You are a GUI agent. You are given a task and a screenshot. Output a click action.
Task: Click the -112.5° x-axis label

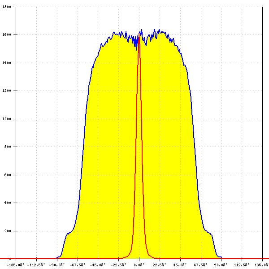pyautogui.click(x=36, y=265)
